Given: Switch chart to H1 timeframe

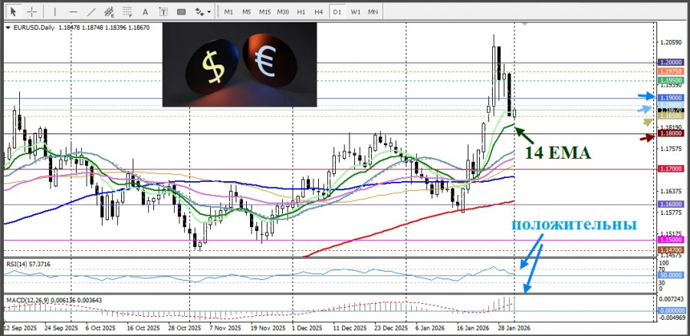Looking at the screenshot, I should click(301, 12).
